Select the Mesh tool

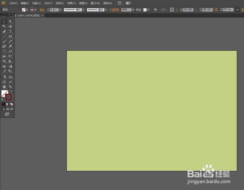click(4, 66)
